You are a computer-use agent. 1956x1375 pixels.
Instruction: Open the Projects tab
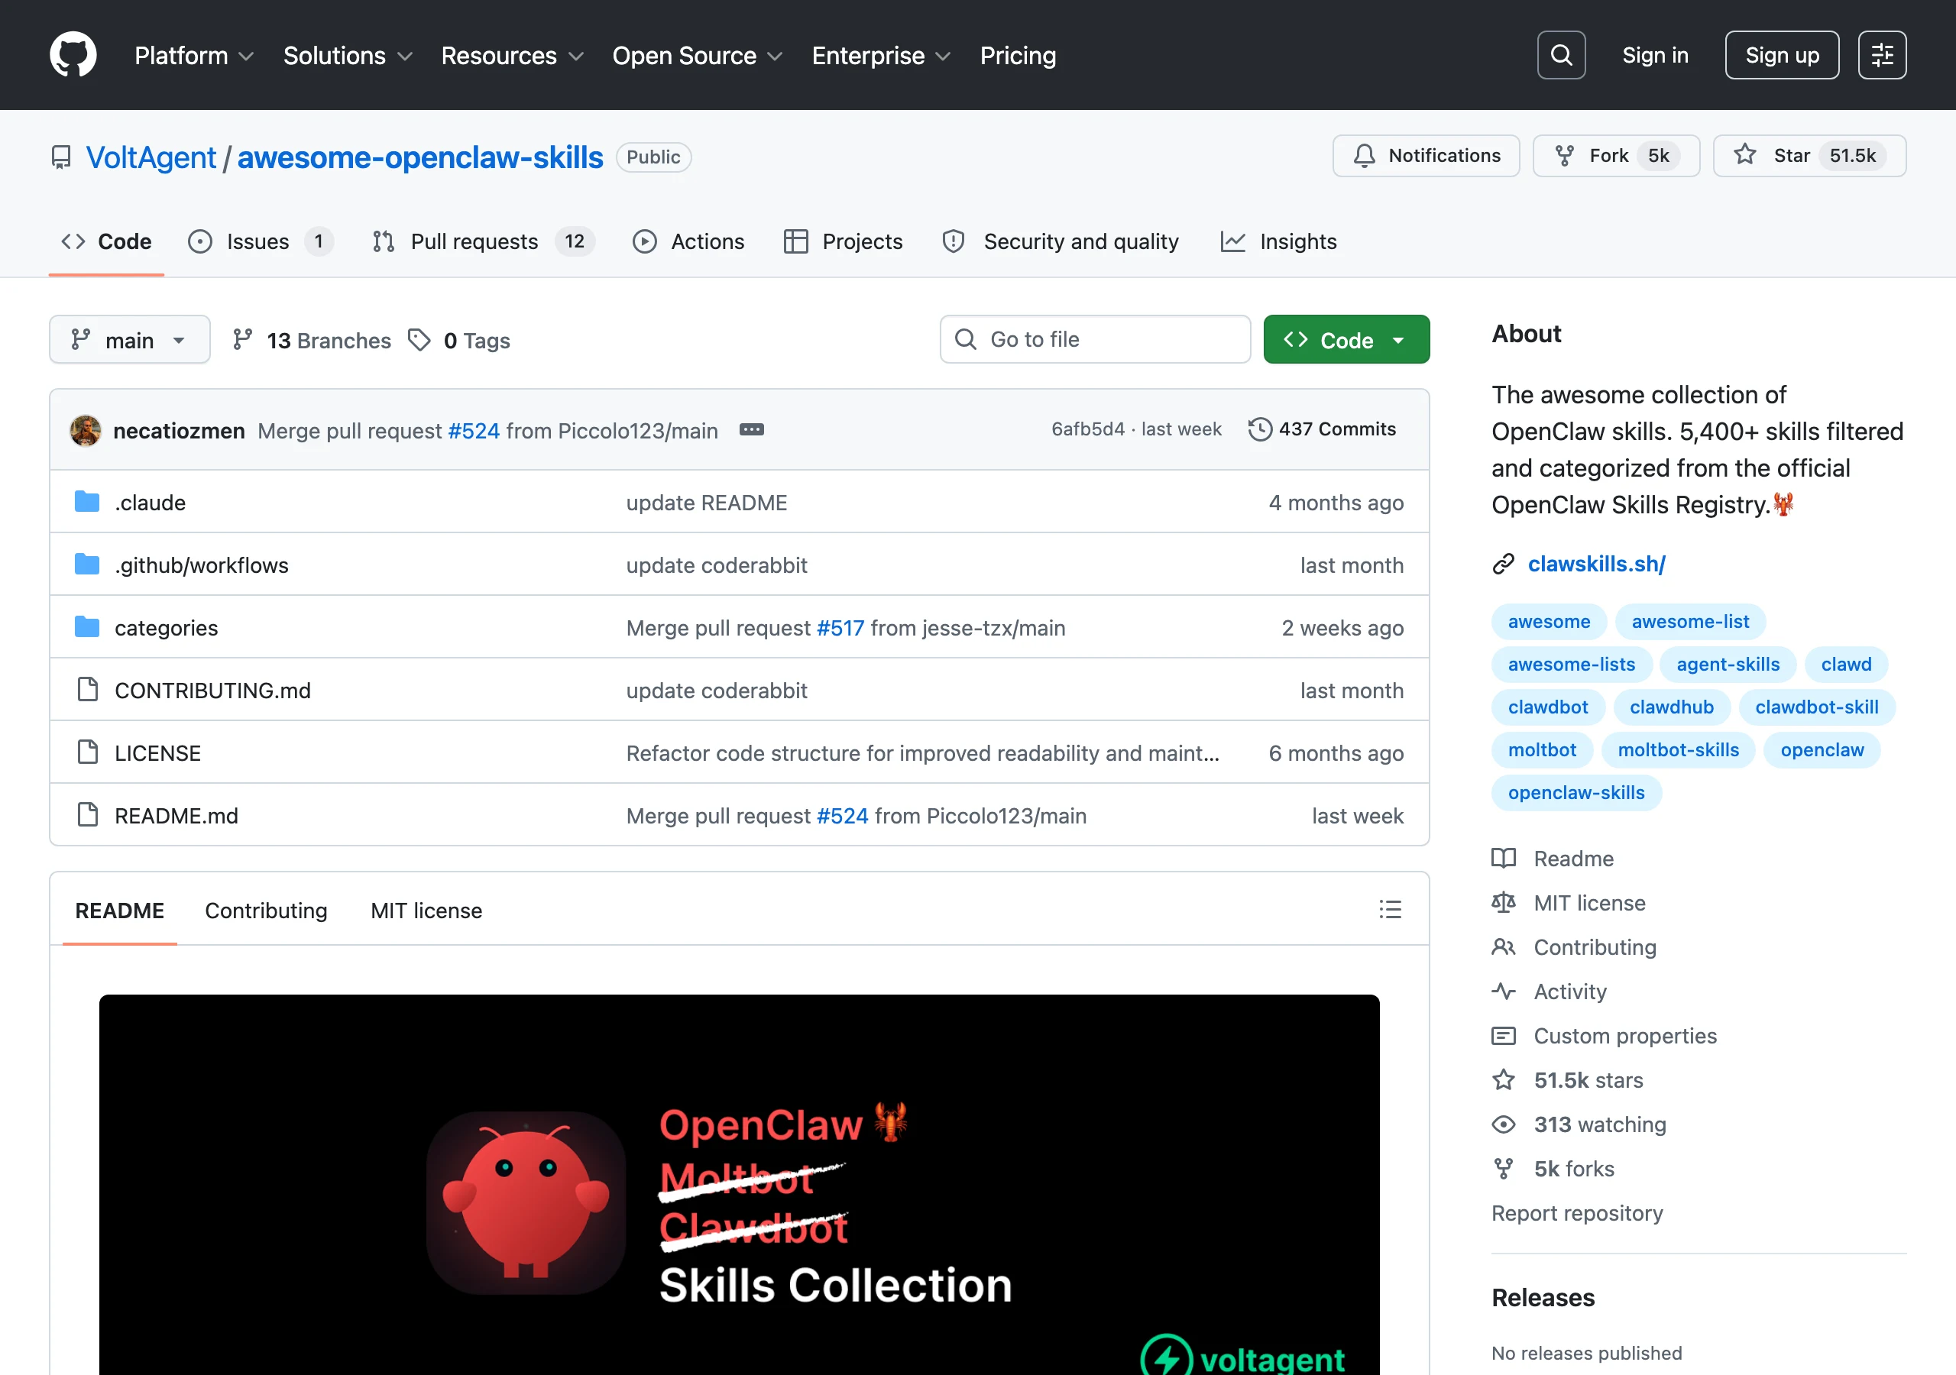(844, 242)
